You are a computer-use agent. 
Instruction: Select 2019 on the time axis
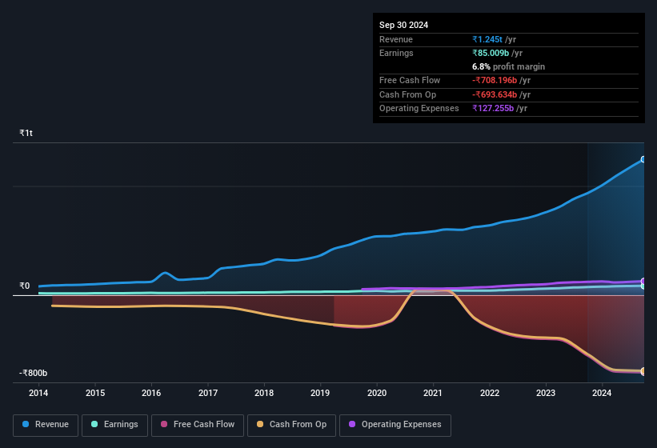point(320,393)
